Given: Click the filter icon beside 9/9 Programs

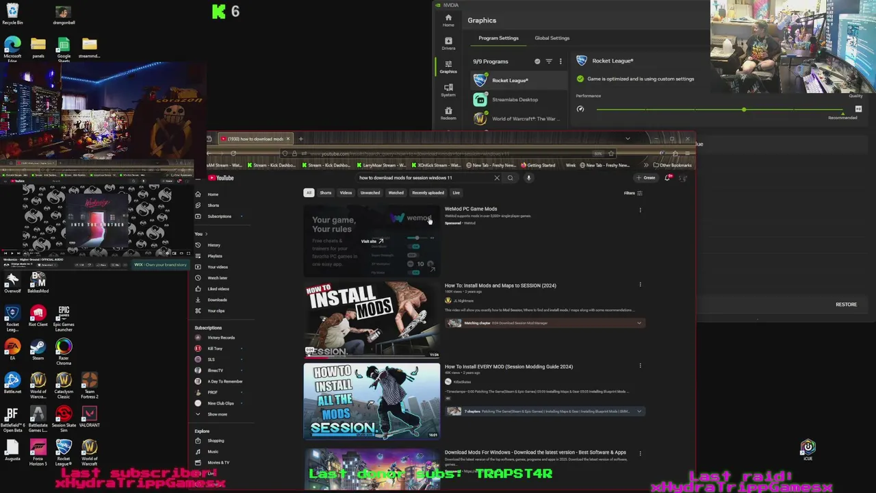Looking at the screenshot, I should point(549,62).
